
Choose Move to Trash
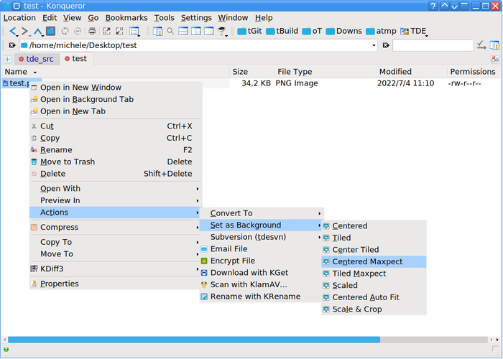tap(116, 162)
